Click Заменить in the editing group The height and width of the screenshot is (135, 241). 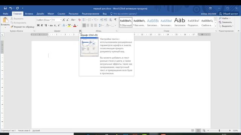(225, 22)
